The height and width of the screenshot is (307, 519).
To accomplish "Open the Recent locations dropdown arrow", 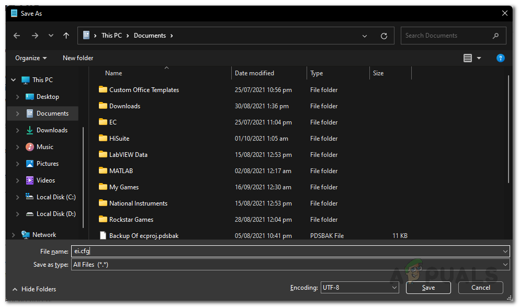I will (51, 36).
